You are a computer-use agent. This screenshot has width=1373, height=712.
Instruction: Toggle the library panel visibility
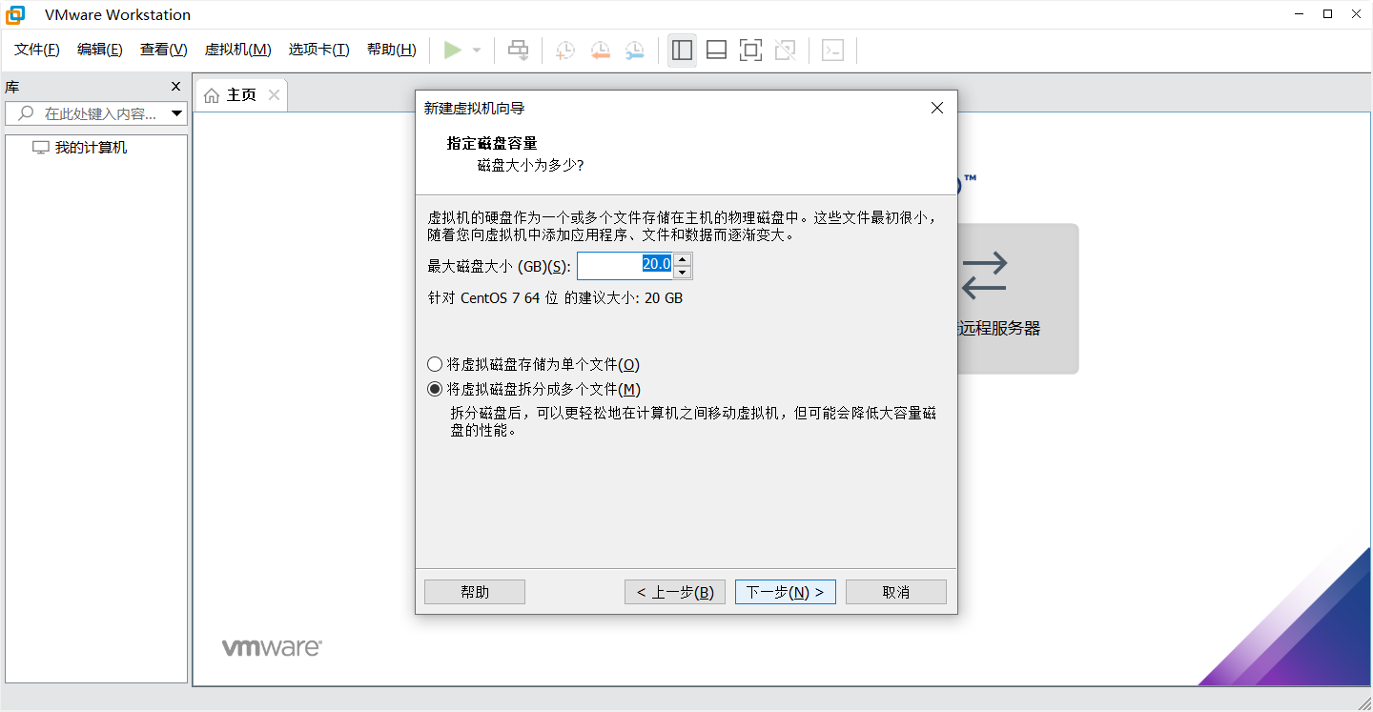point(682,50)
